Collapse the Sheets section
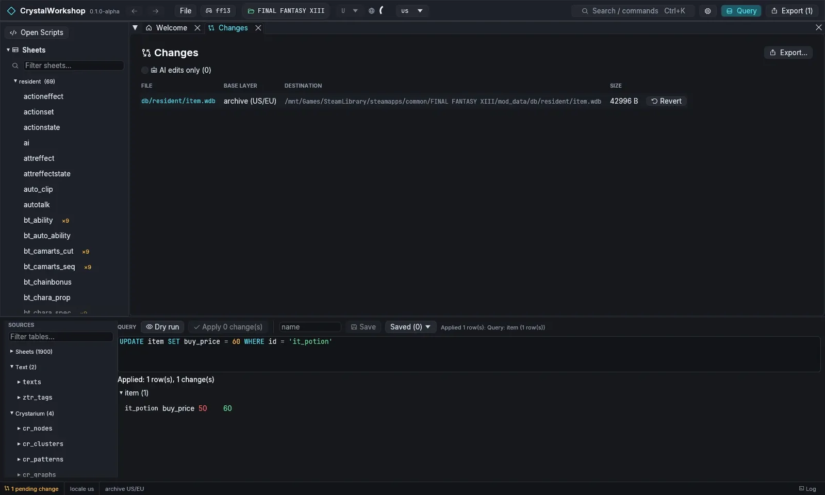Viewport: 825px width, 495px height. (8, 50)
